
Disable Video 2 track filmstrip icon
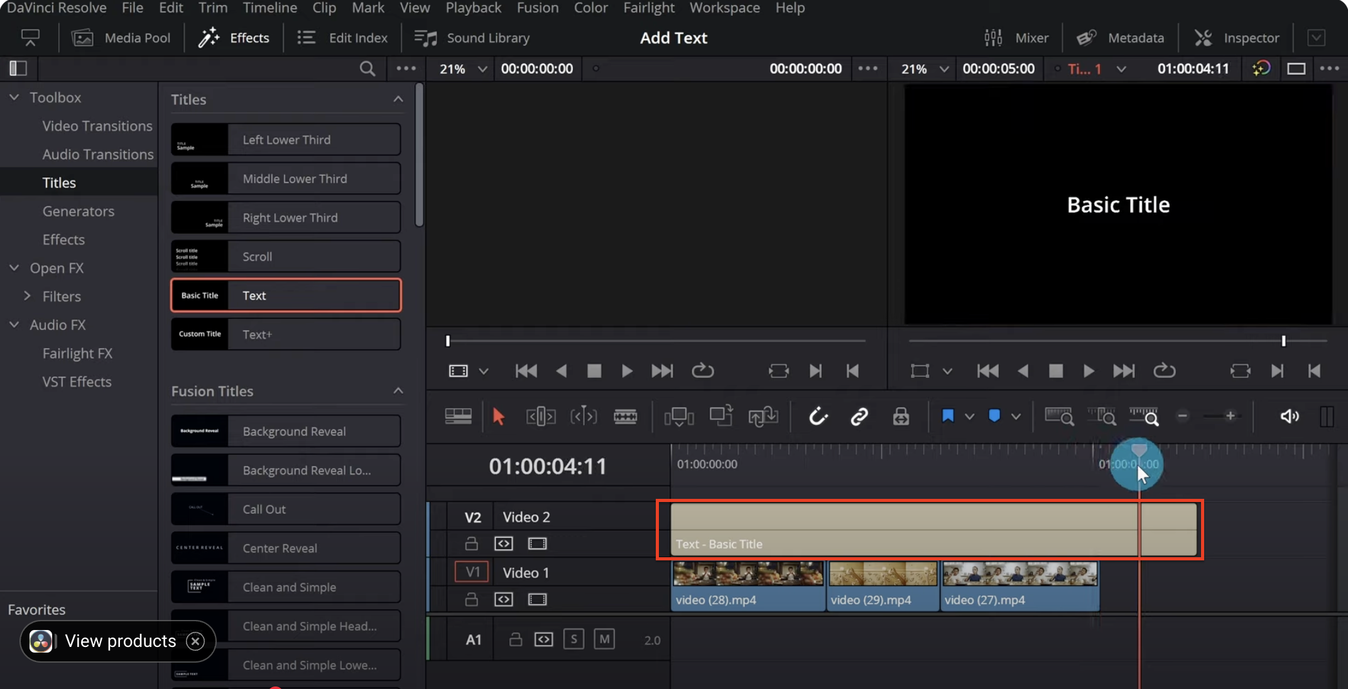[537, 543]
